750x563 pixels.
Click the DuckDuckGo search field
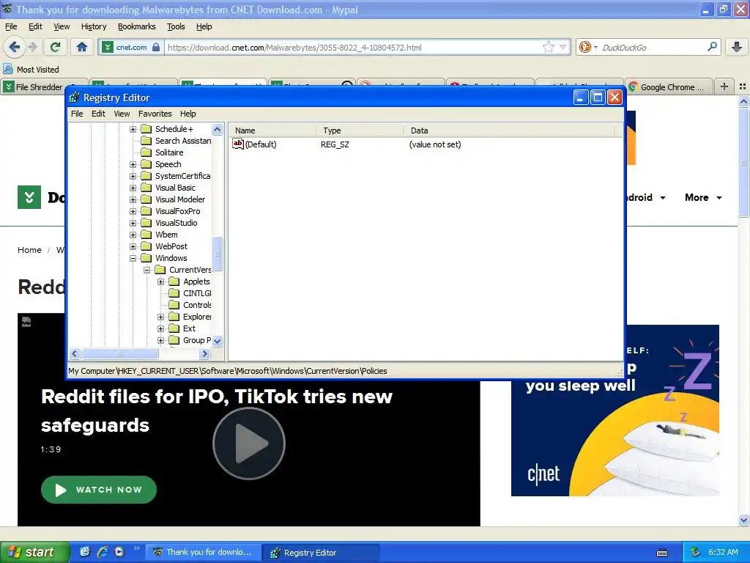[653, 47]
